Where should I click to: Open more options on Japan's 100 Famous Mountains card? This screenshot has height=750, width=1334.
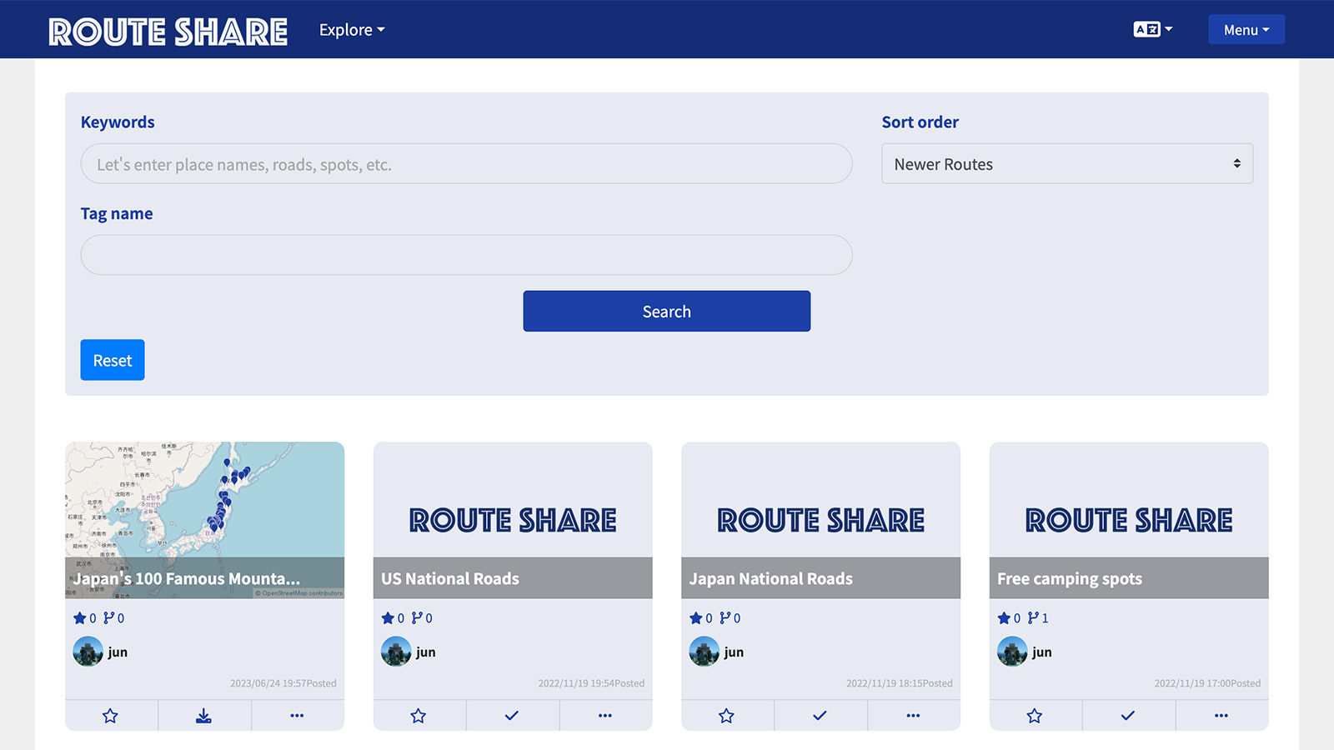point(297,716)
